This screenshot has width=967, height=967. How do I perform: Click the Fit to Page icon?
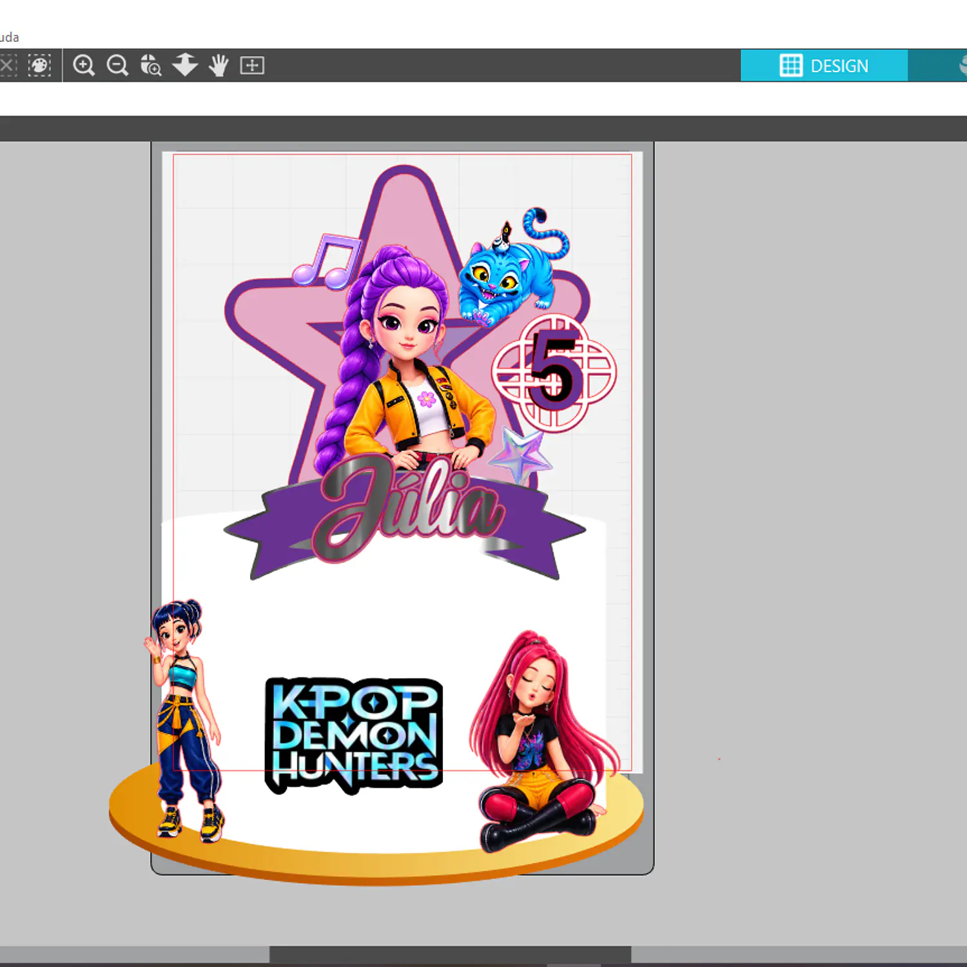(x=252, y=65)
